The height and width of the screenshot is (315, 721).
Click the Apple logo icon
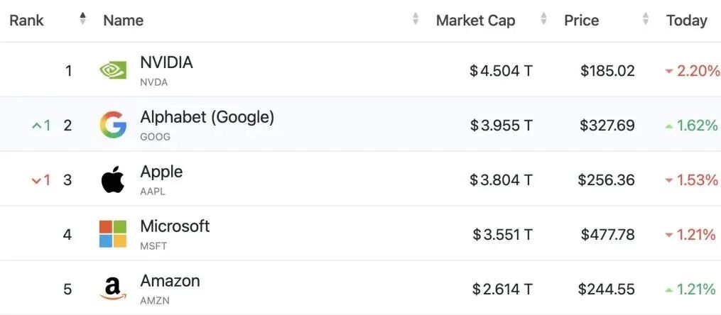(x=113, y=180)
